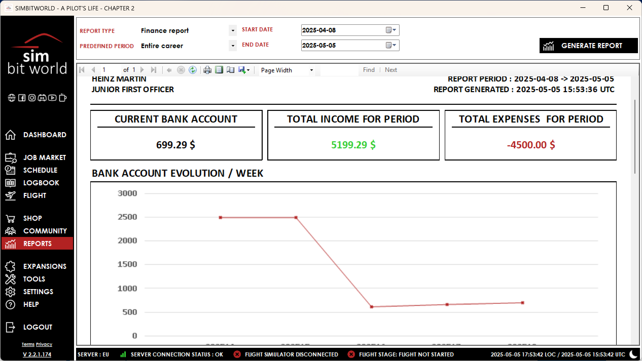Open the Discord community icon
Image resolution: width=642 pixels, height=361 pixels.
coord(42,98)
